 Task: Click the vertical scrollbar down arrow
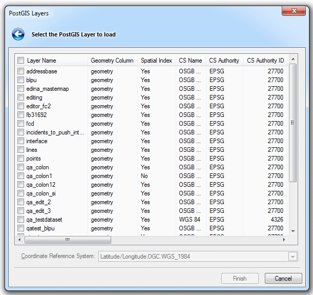(293, 231)
